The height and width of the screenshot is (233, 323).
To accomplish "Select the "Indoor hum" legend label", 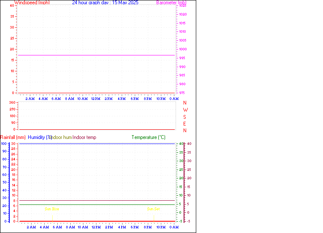I will tap(61, 137).
